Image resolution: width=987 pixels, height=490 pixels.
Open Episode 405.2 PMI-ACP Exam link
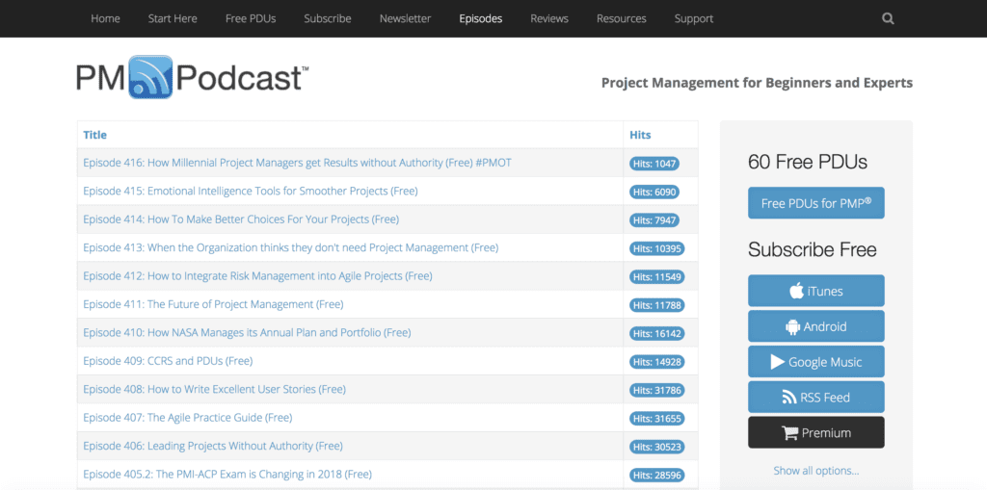pyautogui.click(x=227, y=474)
